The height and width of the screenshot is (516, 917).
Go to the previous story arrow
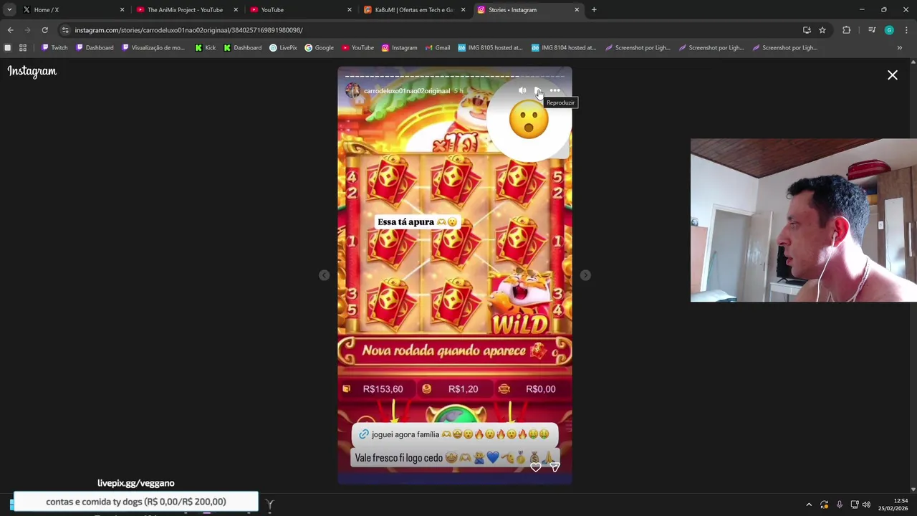tap(325, 275)
